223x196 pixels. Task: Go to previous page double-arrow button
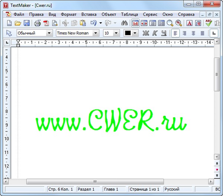click(217, 163)
